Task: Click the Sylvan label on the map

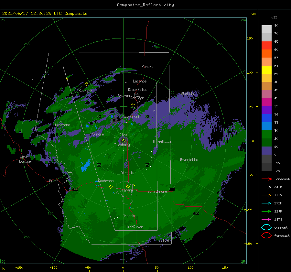Action: (x=124, y=95)
